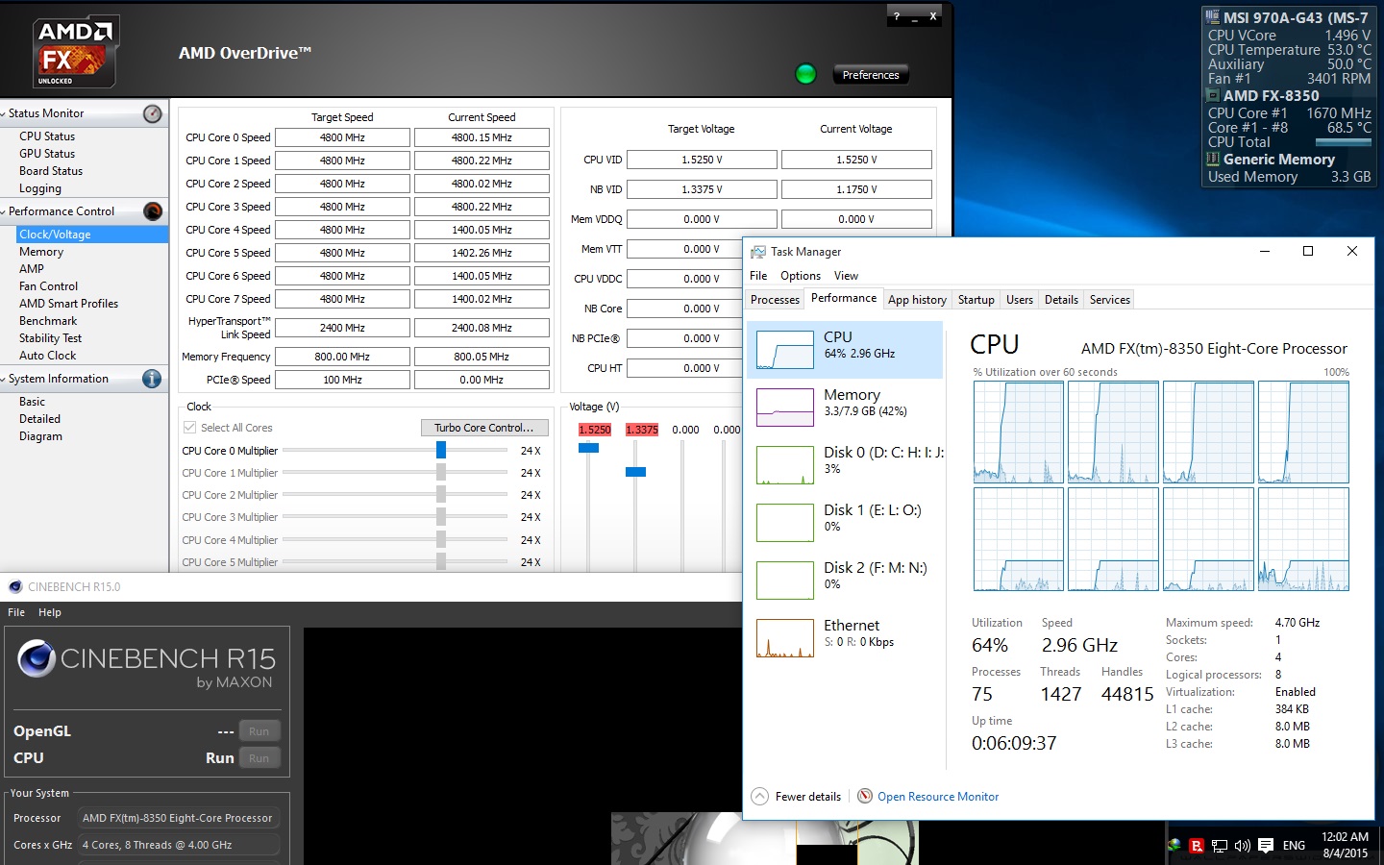Click the System Information info icon

[x=151, y=379]
